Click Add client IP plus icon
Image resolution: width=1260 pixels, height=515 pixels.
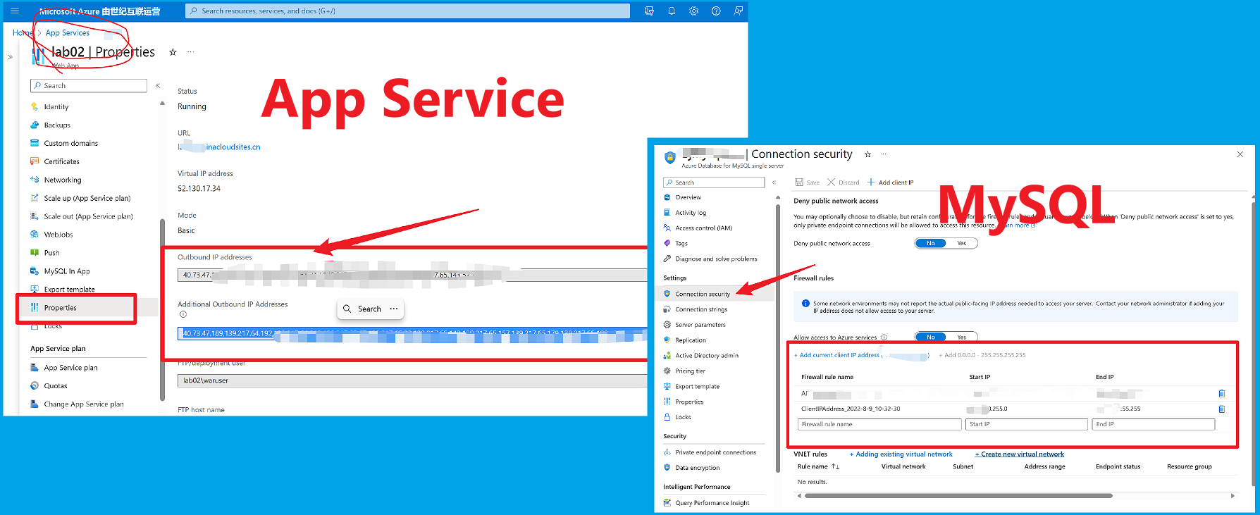click(x=871, y=182)
